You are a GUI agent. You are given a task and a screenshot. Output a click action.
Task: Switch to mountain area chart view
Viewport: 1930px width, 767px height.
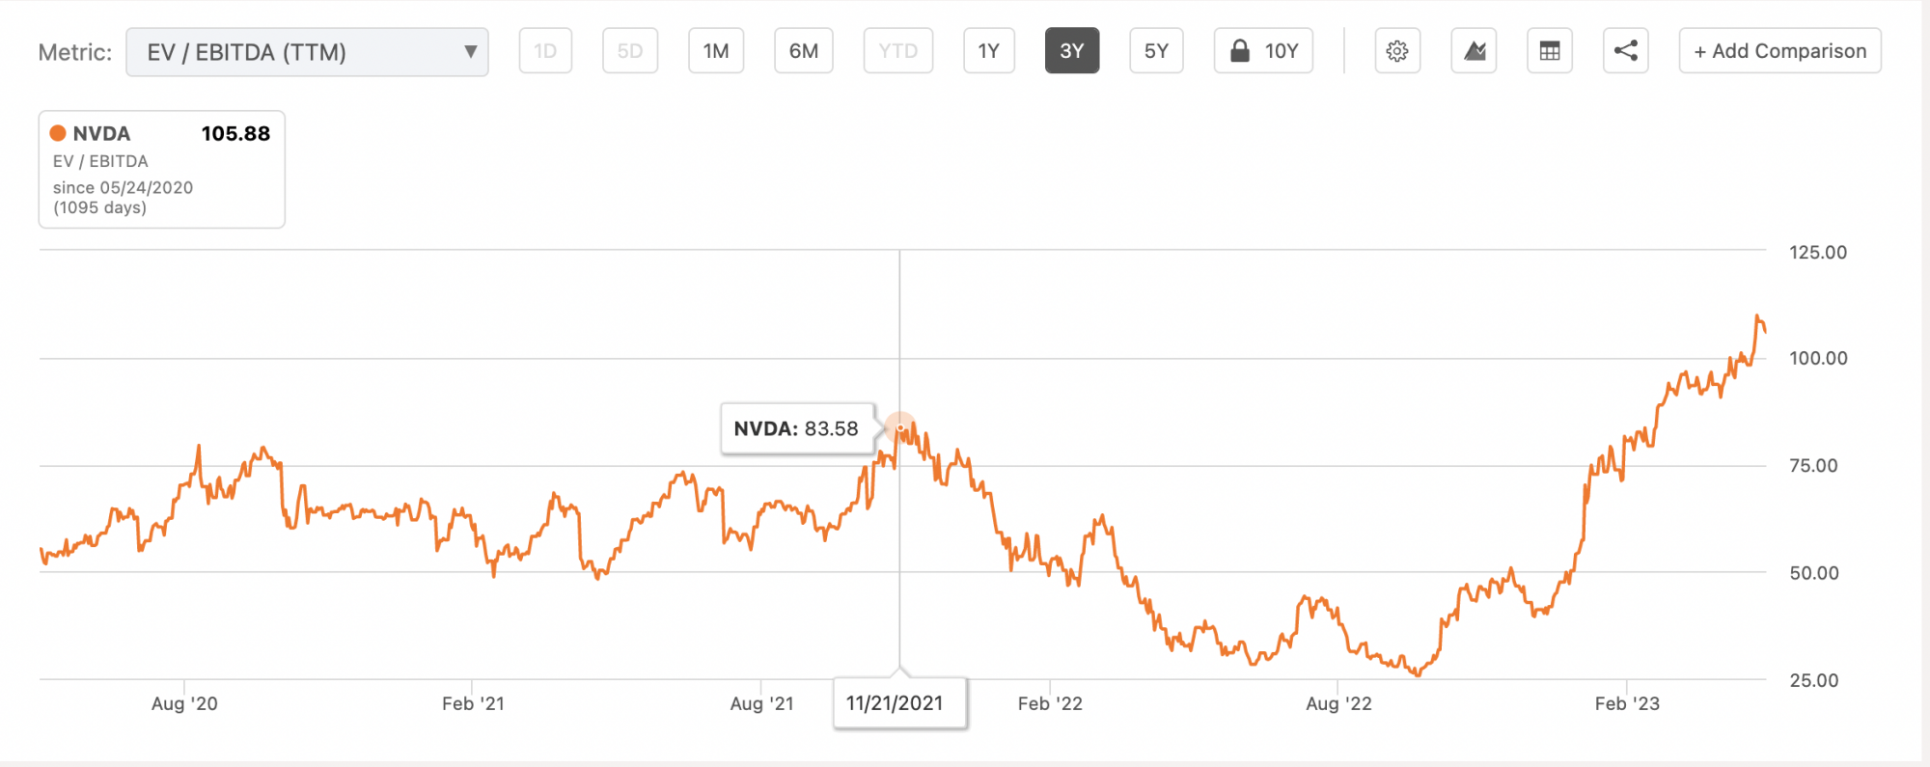(1474, 51)
